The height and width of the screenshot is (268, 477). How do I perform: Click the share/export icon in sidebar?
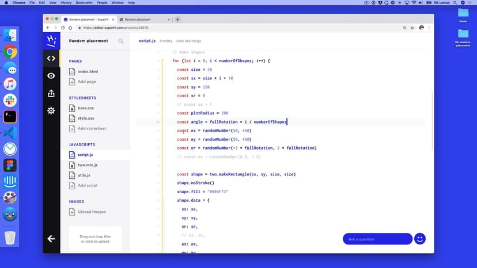pyautogui.click(x=51, y=93)
